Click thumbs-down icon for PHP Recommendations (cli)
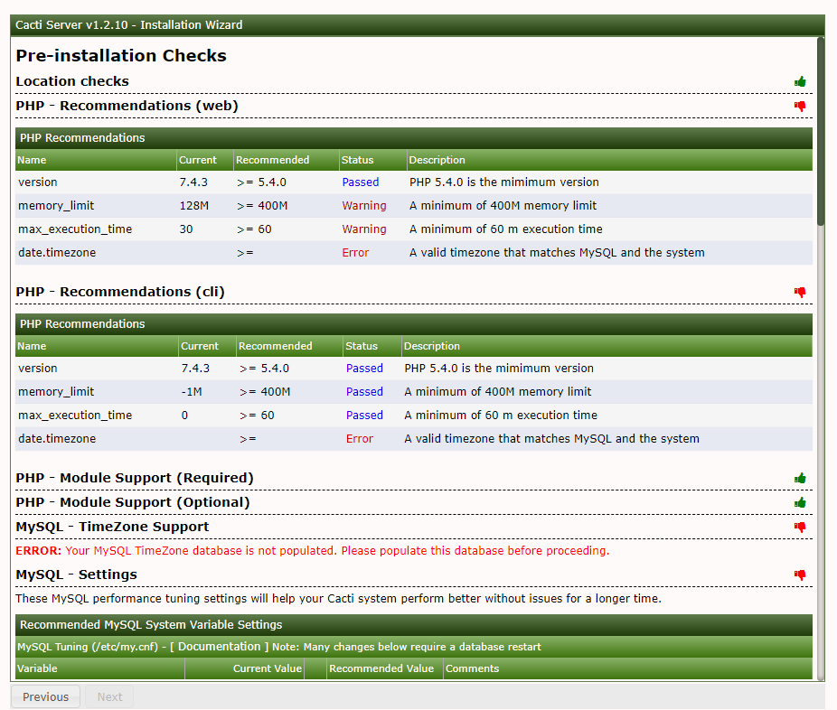The height and width of the screenshot is (710, 837). [x=800, y=293]
